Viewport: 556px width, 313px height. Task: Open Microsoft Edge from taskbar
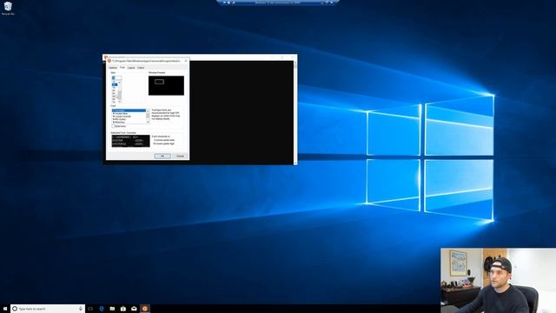click(x=102, y=309)
